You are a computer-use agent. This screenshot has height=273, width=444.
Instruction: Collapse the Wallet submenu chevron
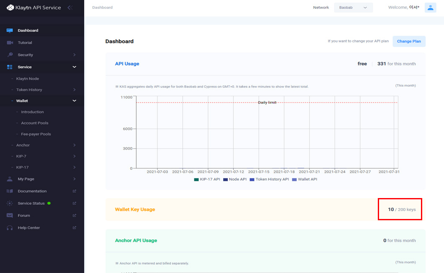(x=75, y=101)
